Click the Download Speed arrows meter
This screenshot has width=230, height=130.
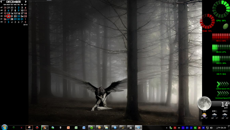[223, 94]
